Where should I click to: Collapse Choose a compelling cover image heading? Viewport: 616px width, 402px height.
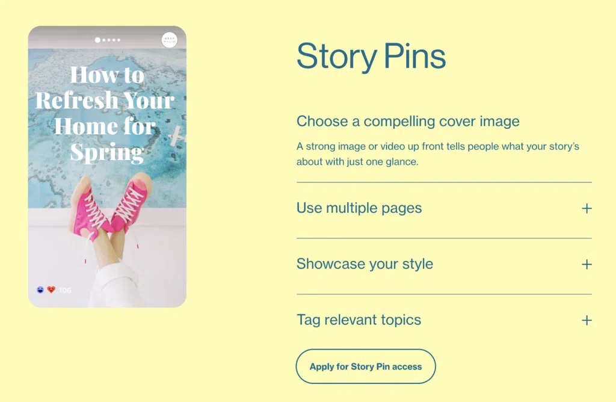(408, 122)
